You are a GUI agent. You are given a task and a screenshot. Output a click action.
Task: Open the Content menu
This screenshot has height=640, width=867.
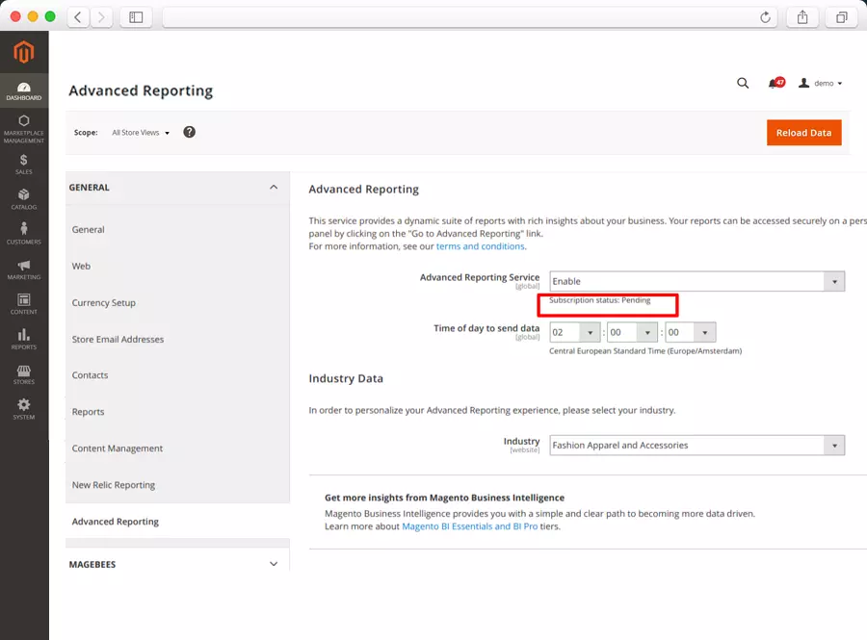pos(24,304)
